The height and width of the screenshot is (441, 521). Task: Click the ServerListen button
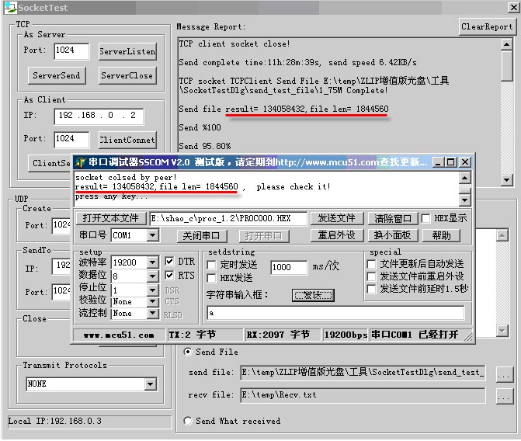click(127, 52)
